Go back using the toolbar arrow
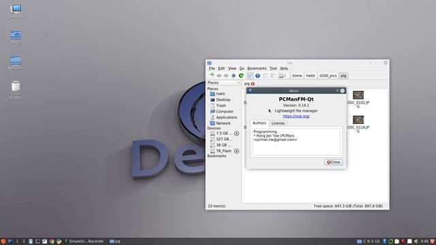436x245 pixels. 219,76
